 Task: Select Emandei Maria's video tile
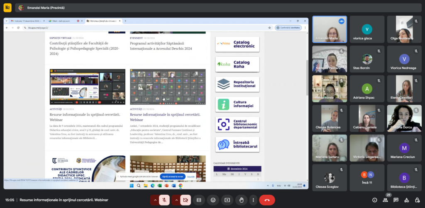330,29
